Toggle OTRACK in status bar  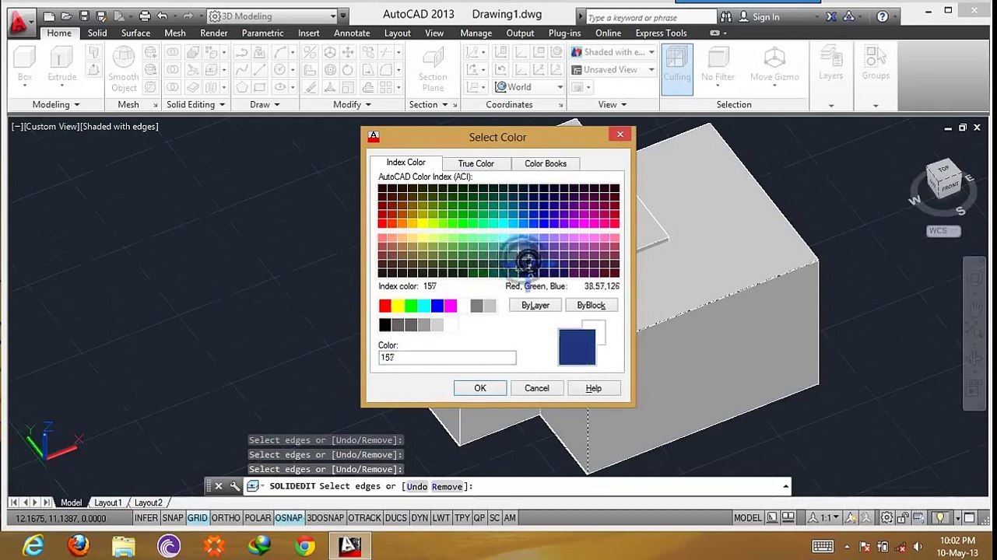(x=364, y=518)
